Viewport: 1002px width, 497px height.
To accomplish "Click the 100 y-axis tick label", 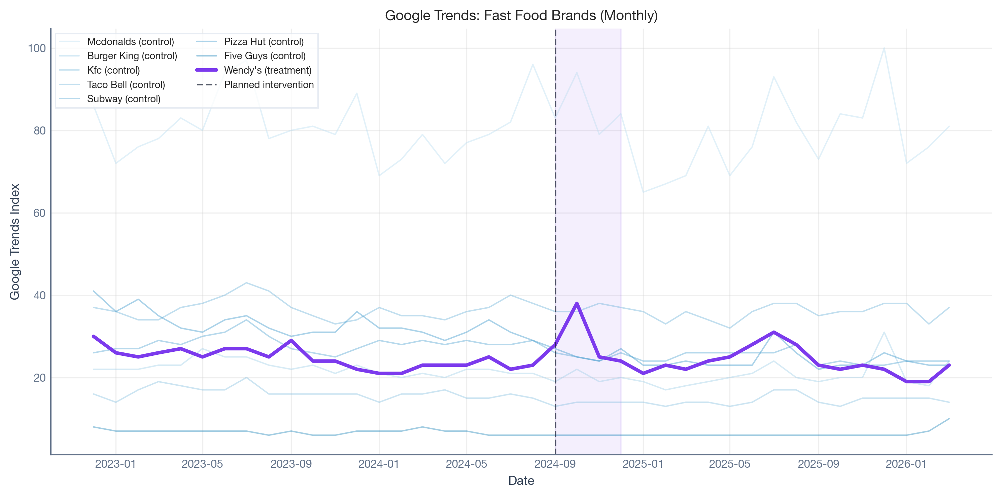I will (37, 48).
